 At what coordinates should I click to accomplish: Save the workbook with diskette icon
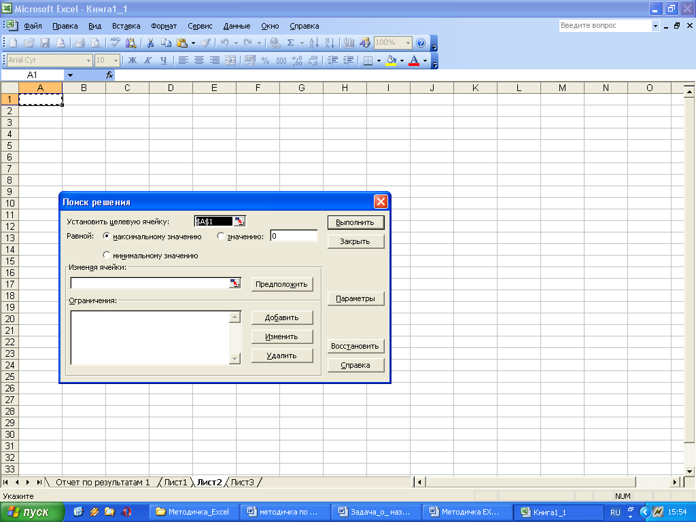(45, 43)
